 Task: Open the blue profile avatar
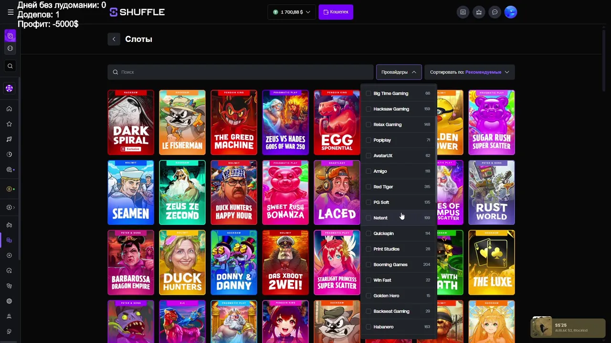pos(511,12)
